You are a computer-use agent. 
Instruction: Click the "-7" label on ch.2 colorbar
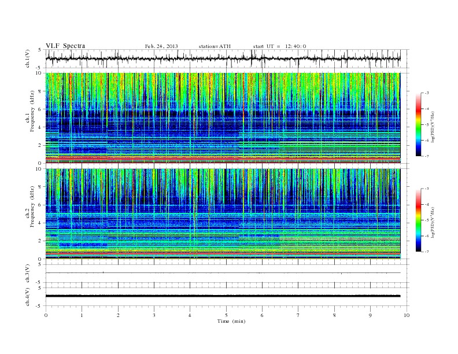coord(427,252)
